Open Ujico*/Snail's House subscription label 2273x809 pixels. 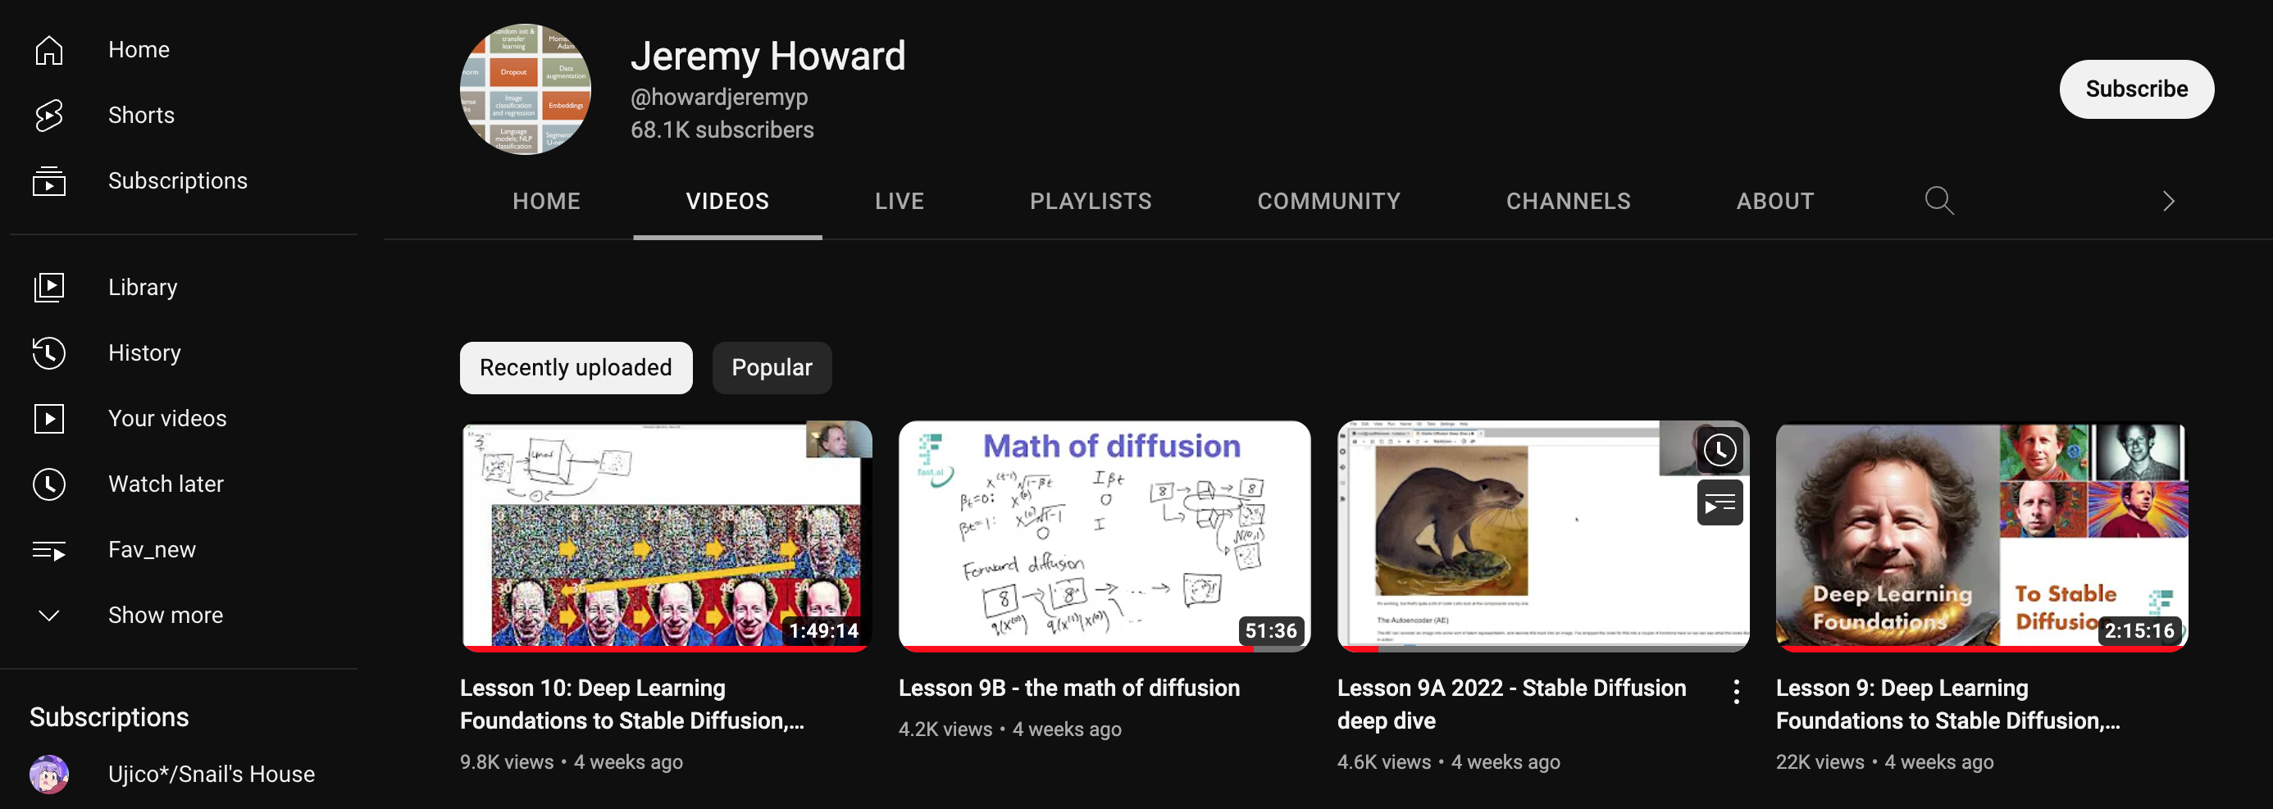click(211, 774)
